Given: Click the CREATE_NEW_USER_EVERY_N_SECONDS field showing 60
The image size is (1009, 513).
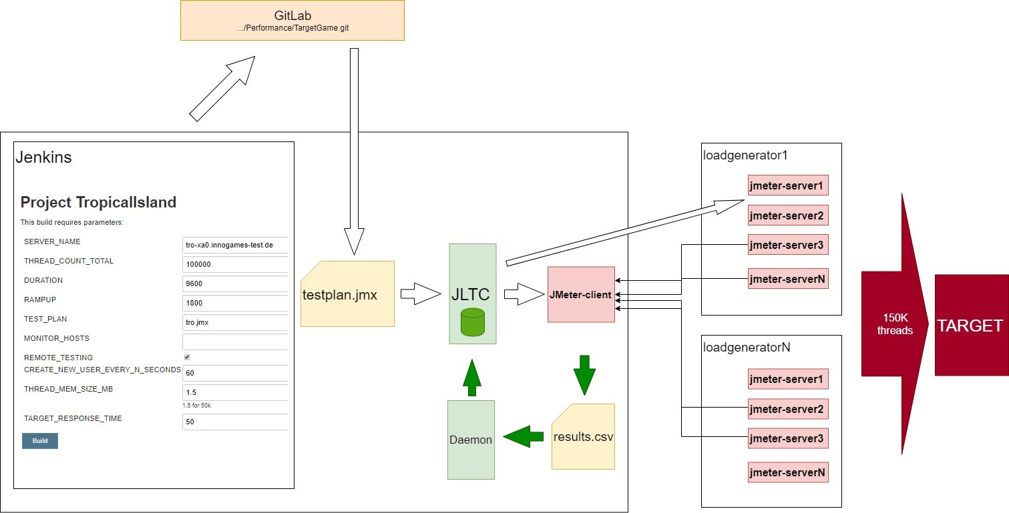Looking at the screenshot, I should [x=235, y=374].
